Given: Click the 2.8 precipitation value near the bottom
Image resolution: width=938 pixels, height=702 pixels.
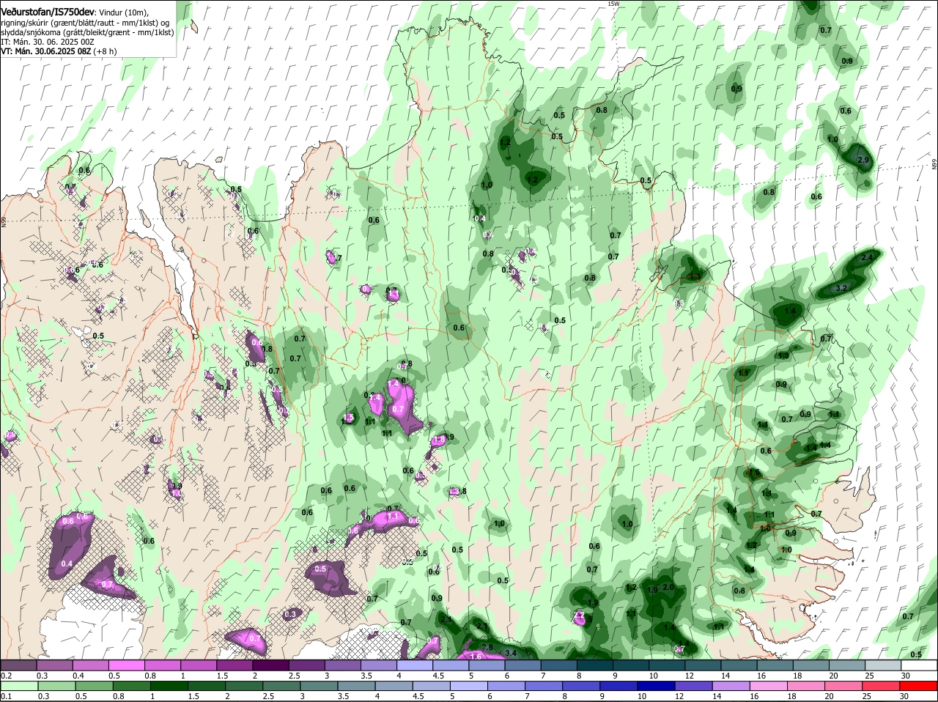Looking at the screenshot, I should 487,648.
